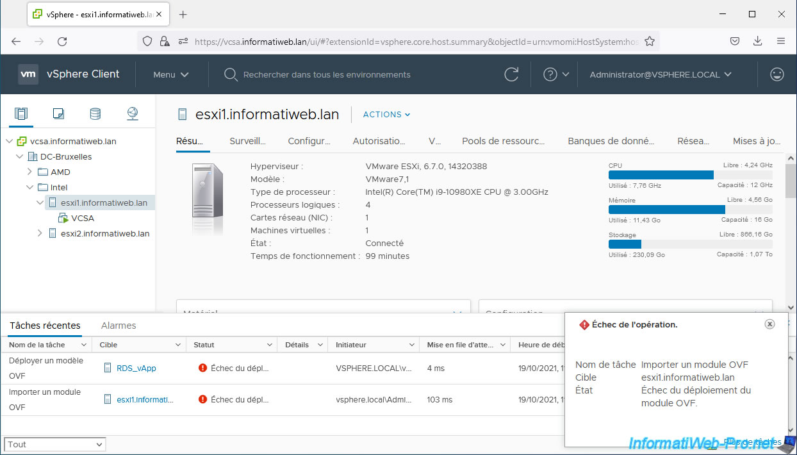The height and width of the screenshot is (455, 797).
Task: Select the AMD folder in the tree
Action: point(60,172)
